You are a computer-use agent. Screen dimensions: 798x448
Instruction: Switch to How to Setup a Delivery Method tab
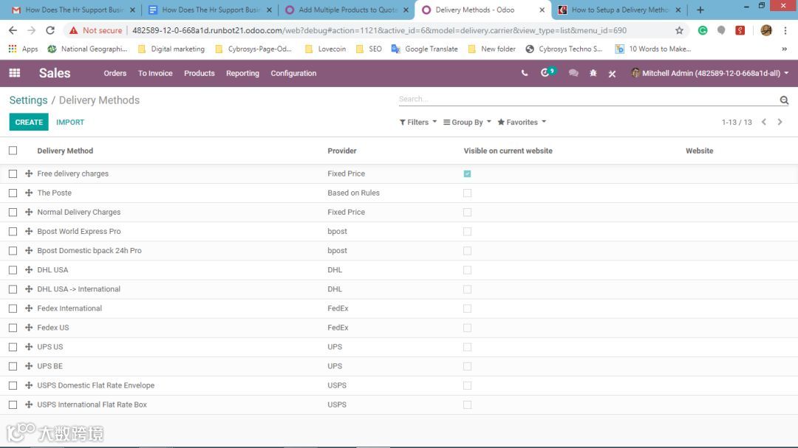618,10
